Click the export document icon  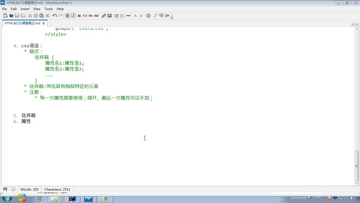pyautogui.click(x=167, y=16)
